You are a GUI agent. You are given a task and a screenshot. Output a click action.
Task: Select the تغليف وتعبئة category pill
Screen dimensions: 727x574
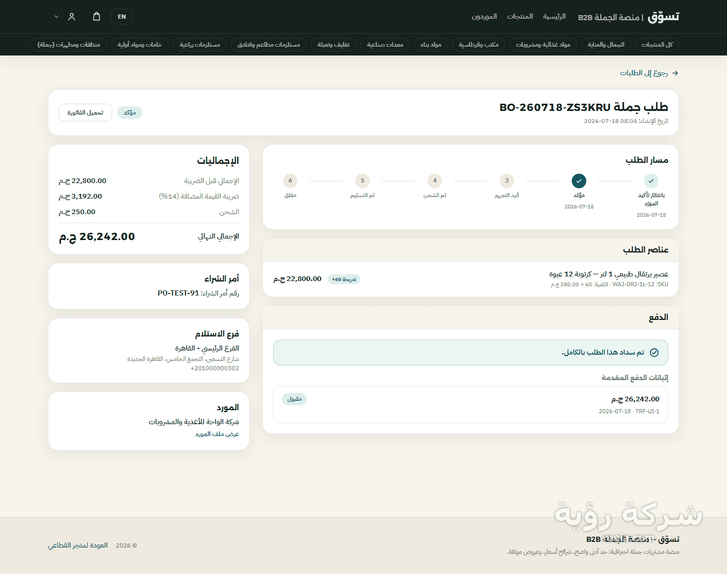tap(333, 45)
